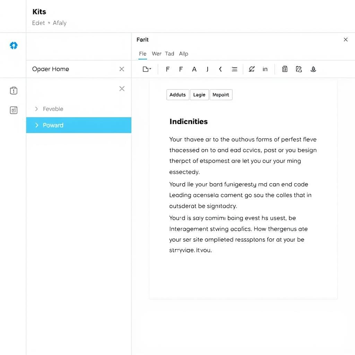Select the microphone icon on the toolbar
The width and height of the screenshot is (355, 355).
coord(313,69)
